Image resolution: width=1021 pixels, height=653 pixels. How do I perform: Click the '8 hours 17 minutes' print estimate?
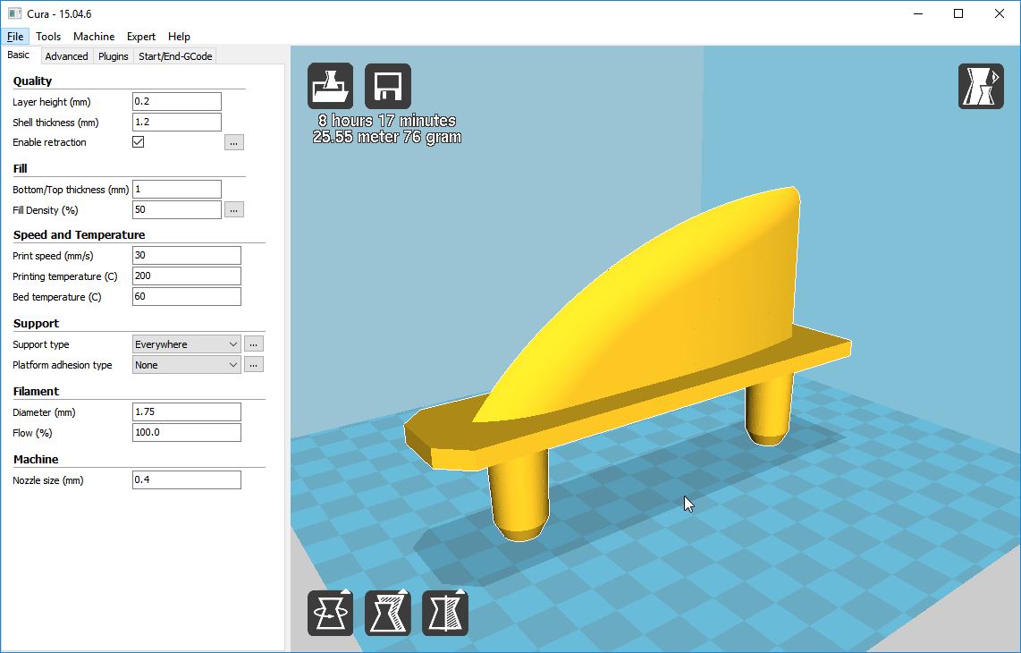[387, 121]
